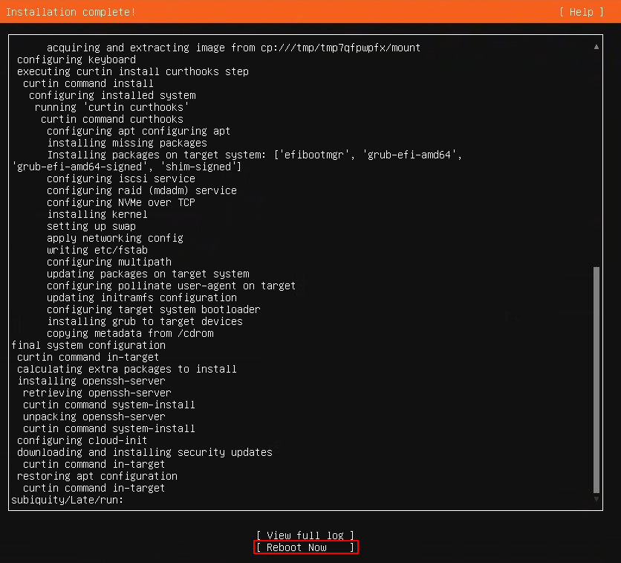Select the 'configuring cloud-init' log line
The width and height of the screenshot is (621, 563).
point(82,440)
